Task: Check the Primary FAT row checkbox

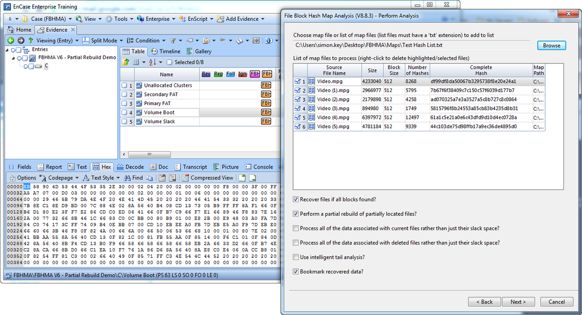Action: (x=124, y=104)
